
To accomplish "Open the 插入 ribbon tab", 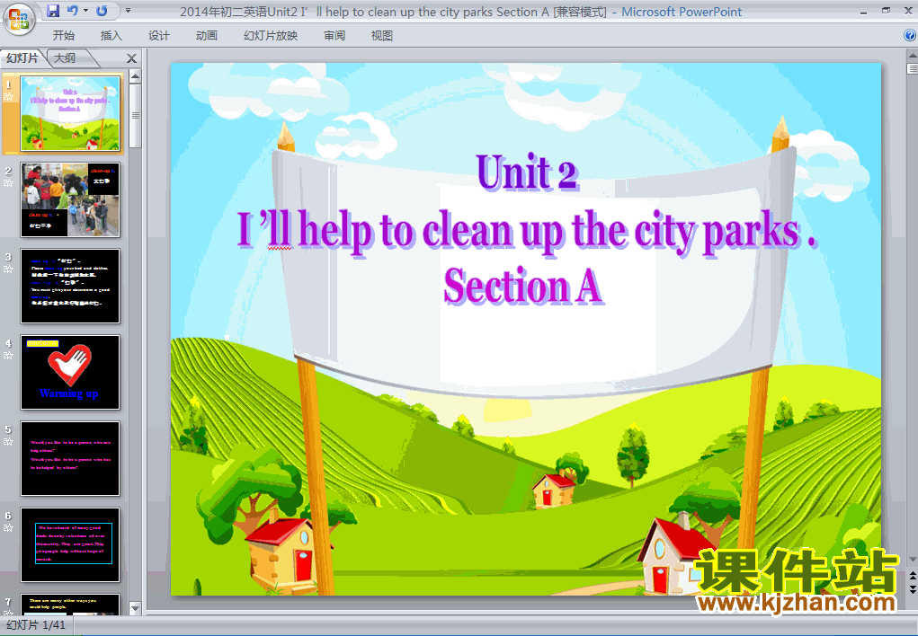I will [x=111, y=36].
